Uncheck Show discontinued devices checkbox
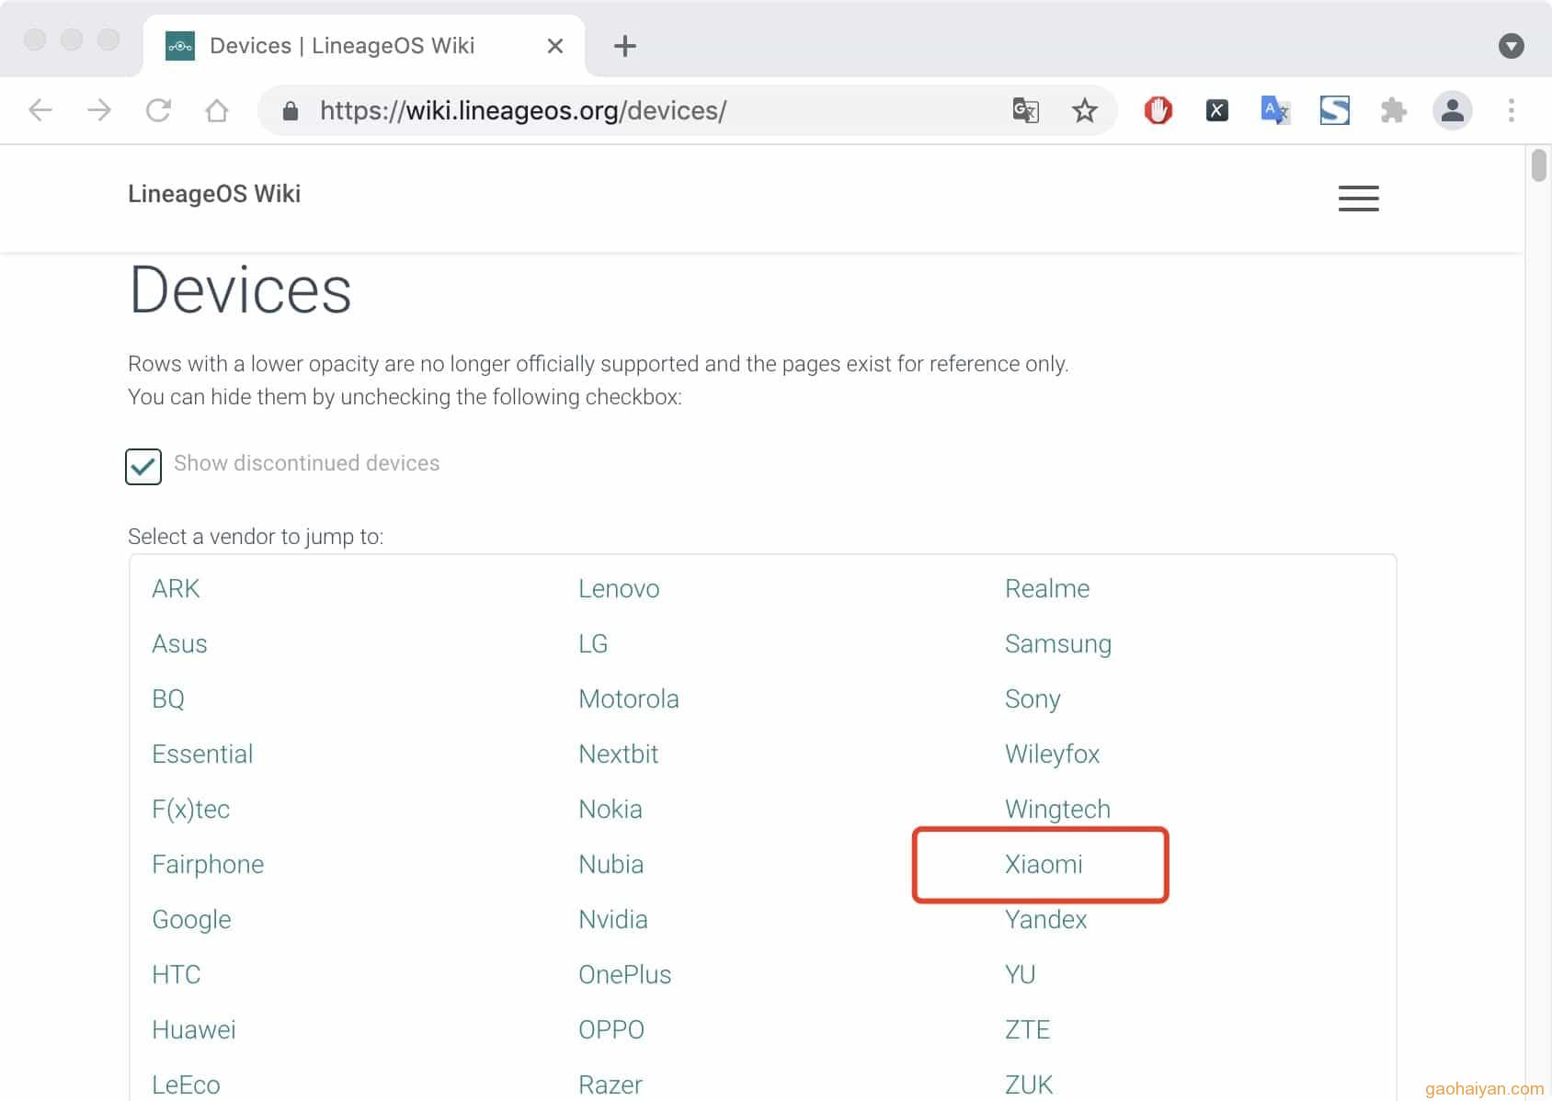 [143, 466]
